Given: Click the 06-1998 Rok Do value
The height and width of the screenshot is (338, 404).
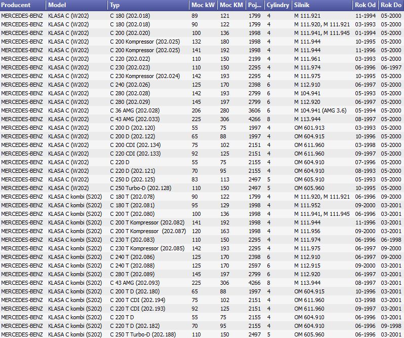Looking at the screenshot, I should (x=391, y=240).
